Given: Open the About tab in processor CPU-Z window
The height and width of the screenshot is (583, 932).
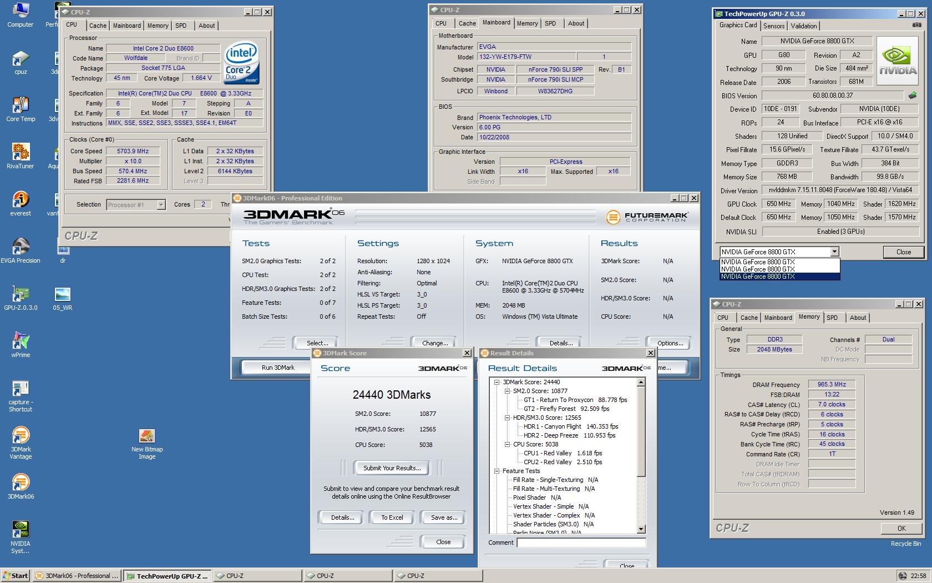Looking at the screenshot, I should (x=207, y=26).
